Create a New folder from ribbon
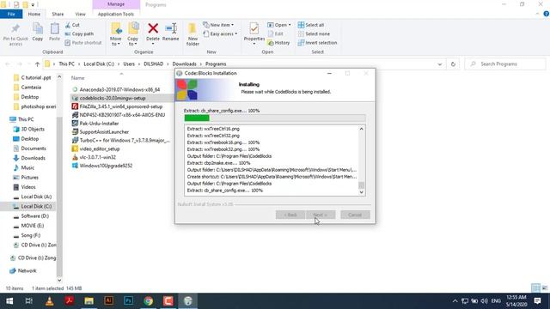 click(x=192, y=34)
